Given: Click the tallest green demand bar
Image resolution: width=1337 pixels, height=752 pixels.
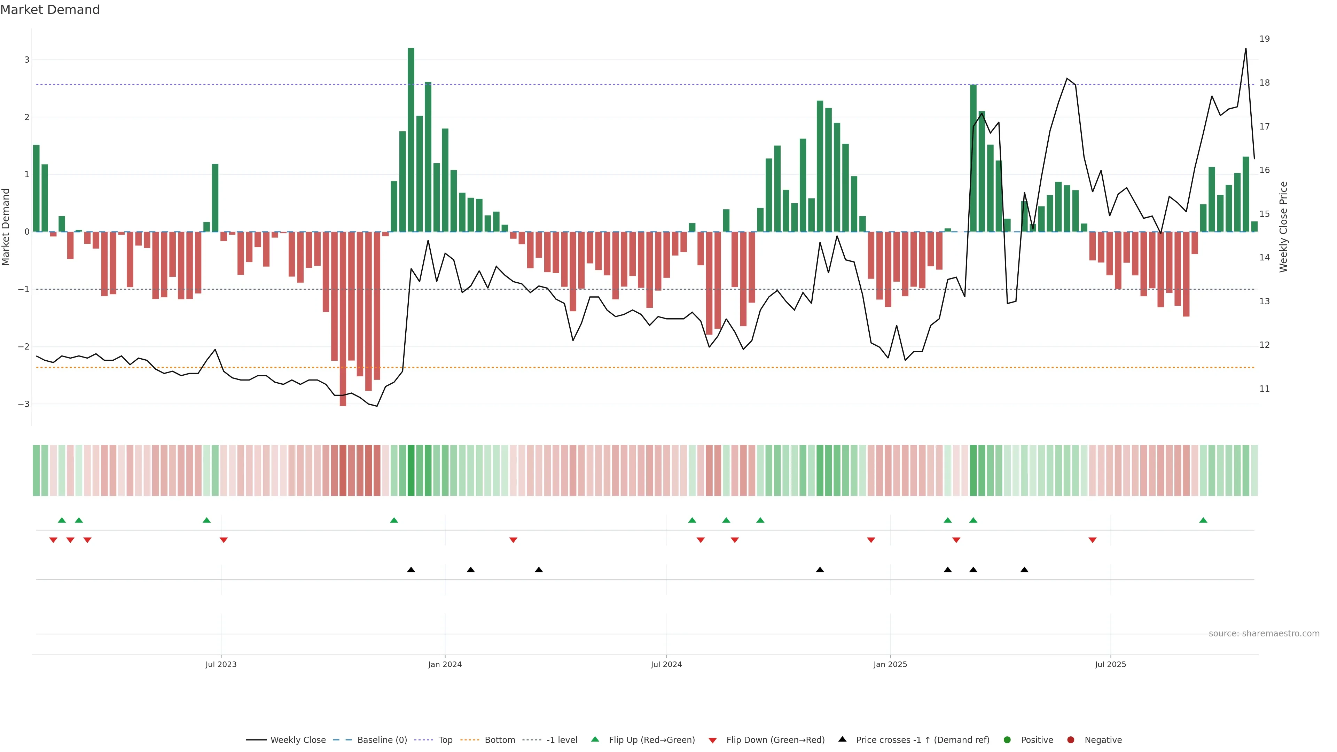Looking at the screenshot, I should point(411,140).
